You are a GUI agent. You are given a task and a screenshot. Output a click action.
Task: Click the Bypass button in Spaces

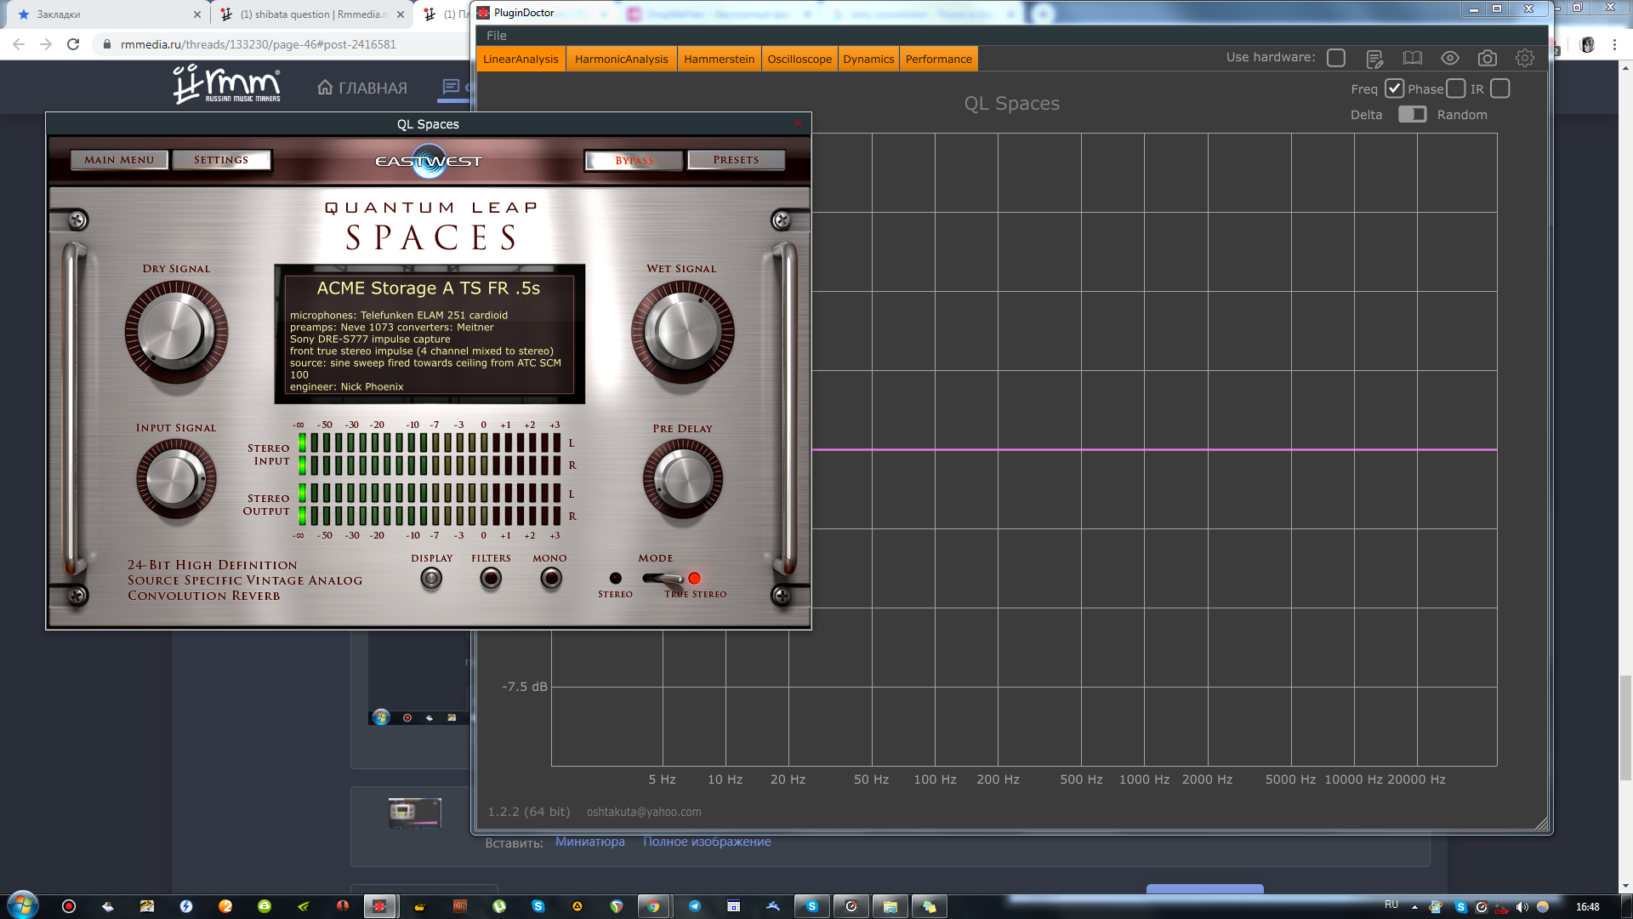[634, 161]
